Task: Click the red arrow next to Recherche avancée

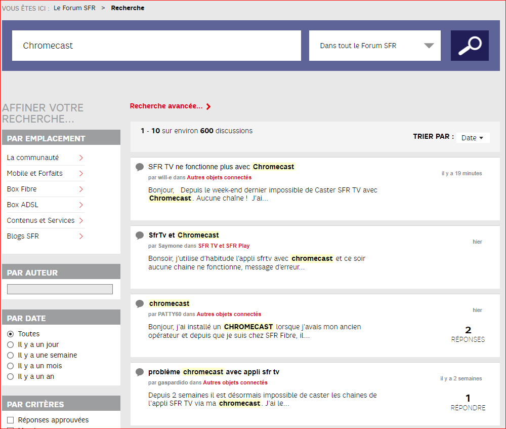Action: coord(208,106)
